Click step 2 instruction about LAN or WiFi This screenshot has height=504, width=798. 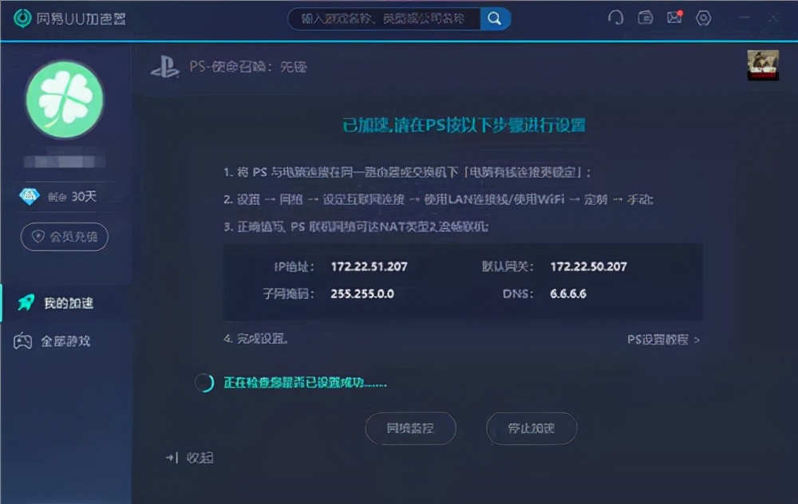pyautogui.click(x=438, y=199)
